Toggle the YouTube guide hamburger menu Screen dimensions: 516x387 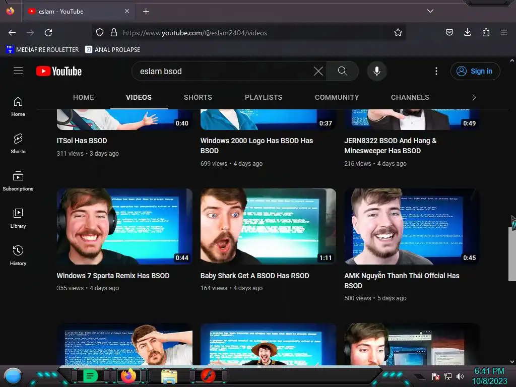[x=18, y=71]
